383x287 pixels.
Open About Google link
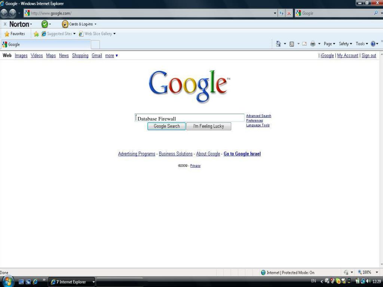[x=208, y=154]
